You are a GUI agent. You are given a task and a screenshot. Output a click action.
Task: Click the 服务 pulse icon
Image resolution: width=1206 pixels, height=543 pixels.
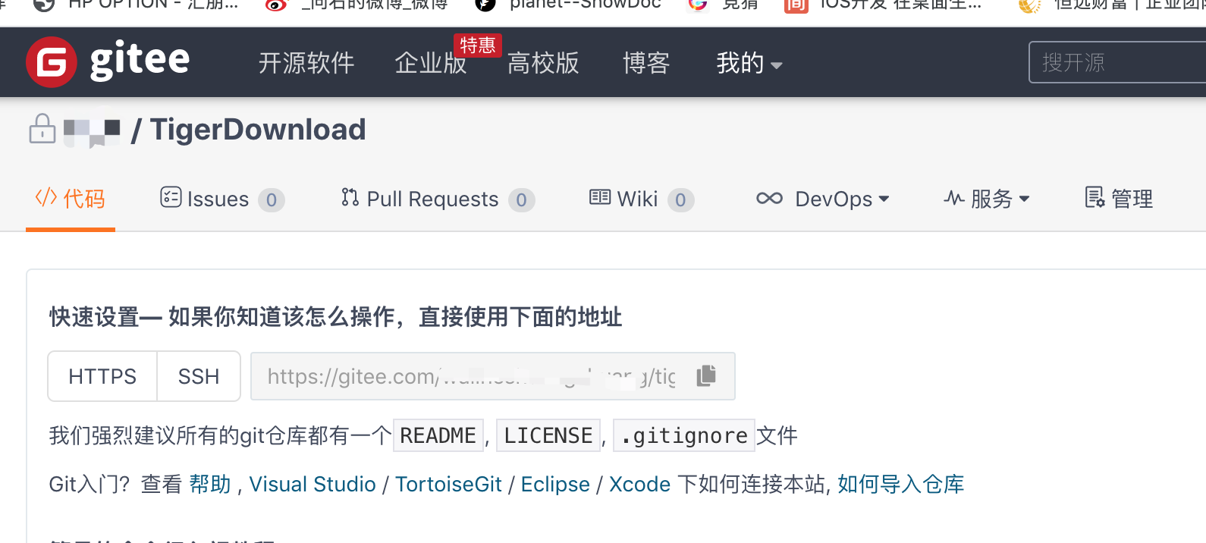[x=954, y=199]
